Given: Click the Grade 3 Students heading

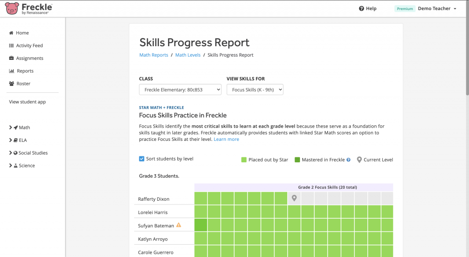Looking at the screenshot, I should point(159,176).
